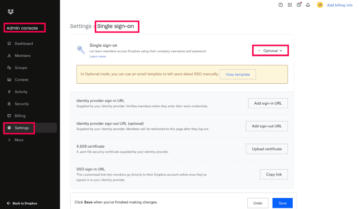Screen dimensions: 359x209
Task: Open Groups section
Action: point(21,68)
